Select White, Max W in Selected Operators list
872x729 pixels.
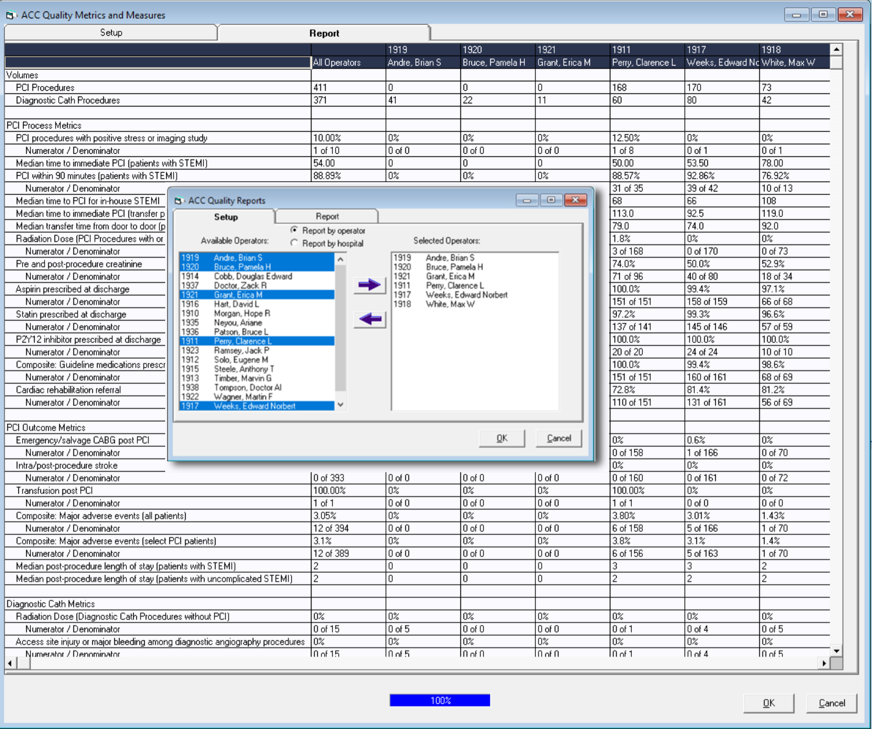(x=475, y=304)
